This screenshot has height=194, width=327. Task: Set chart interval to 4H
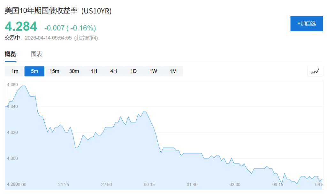pyautogui.click(x=114, y=71)
